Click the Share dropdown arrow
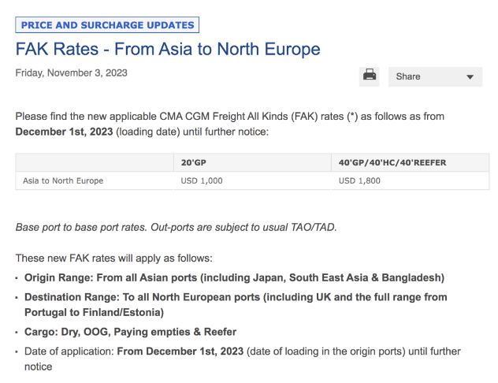Viewport: 498px width, 383px height. pyautogui.click(x=470, y=77)
